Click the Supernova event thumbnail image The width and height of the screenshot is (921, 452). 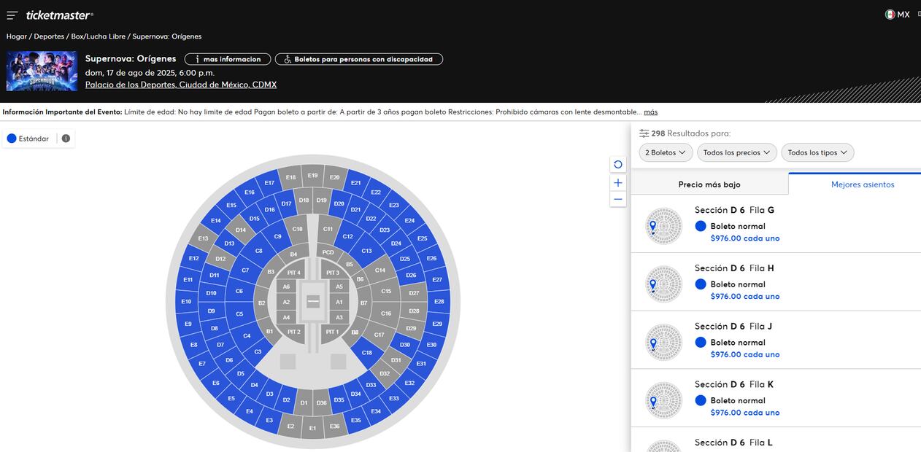[42, 71]
